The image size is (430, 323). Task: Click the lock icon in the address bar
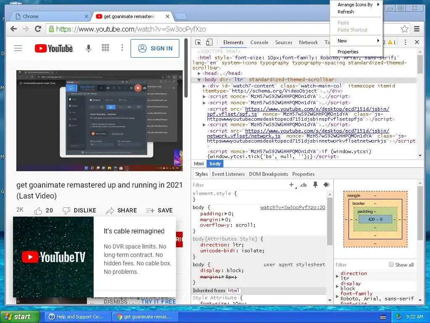pos(51,29)
